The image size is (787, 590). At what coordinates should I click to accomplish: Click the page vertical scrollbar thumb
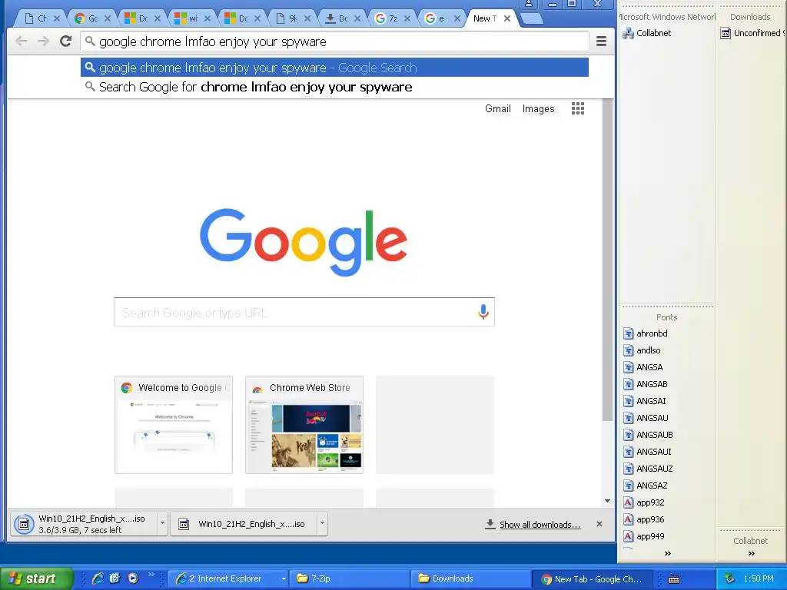[x=607, y=260]
